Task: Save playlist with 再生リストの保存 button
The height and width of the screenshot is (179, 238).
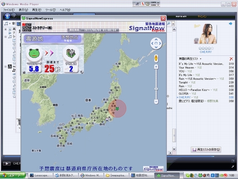Action: coord(206,150)
